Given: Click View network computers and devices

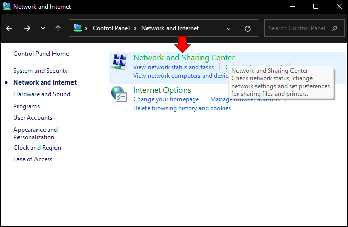Looking at the screenshot, I should 180,76.
